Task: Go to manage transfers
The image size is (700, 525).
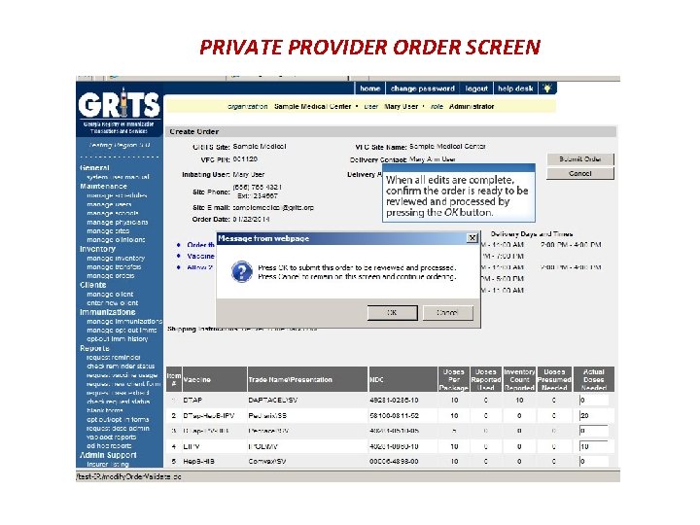Action: (114, 267)
